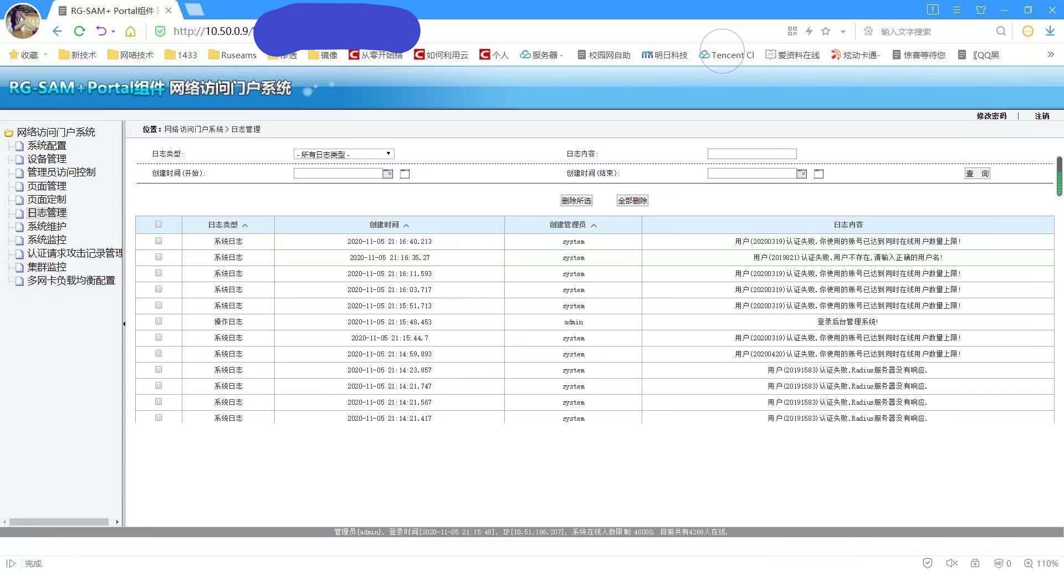The image size is (1064, 571).
Task: Open a new browser tab
Action: (194, 10)
